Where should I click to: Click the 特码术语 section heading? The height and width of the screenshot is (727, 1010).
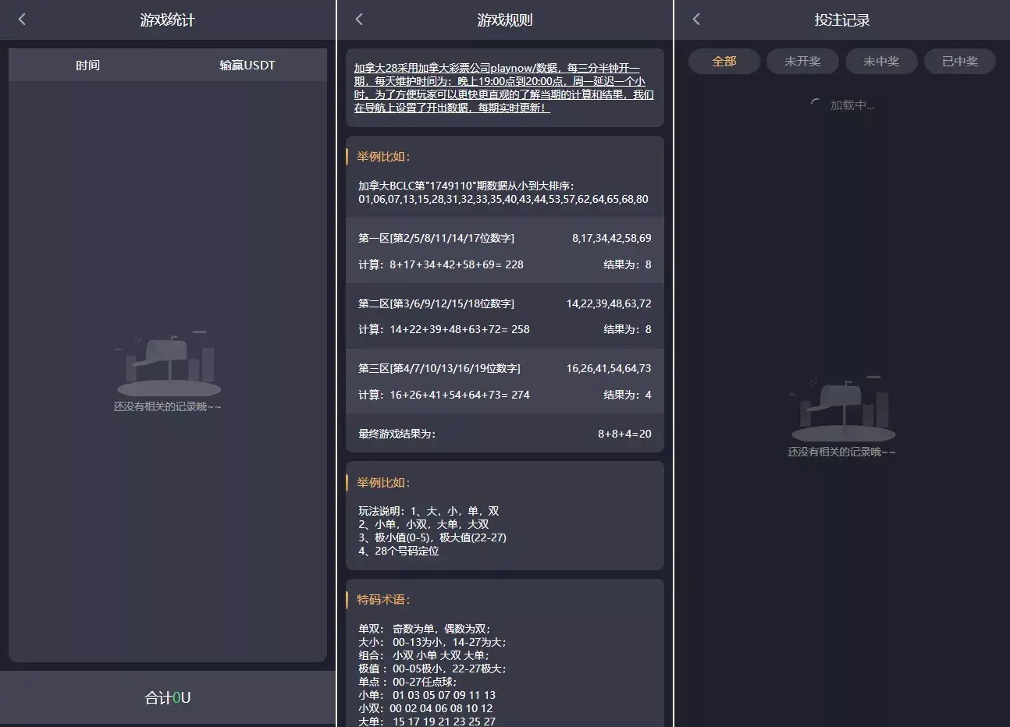pyautogui.click(x=383, y=600)
